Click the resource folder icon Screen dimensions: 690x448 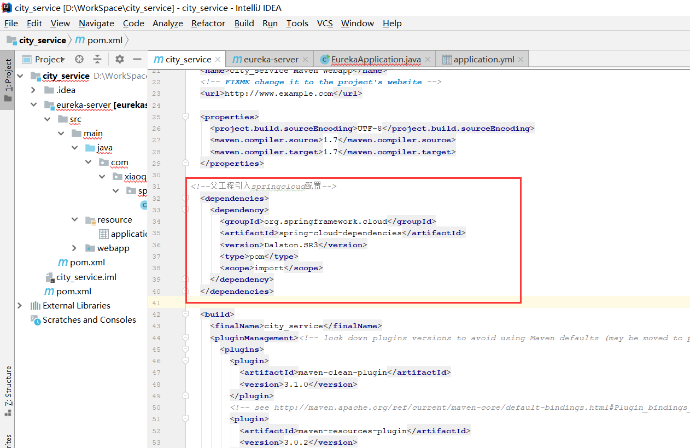(90, 220)
